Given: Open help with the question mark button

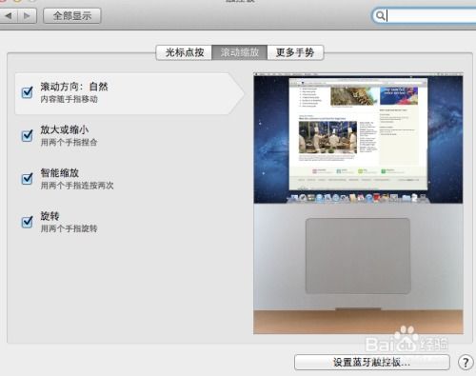Looking at the screenshot, I should 466,362.
